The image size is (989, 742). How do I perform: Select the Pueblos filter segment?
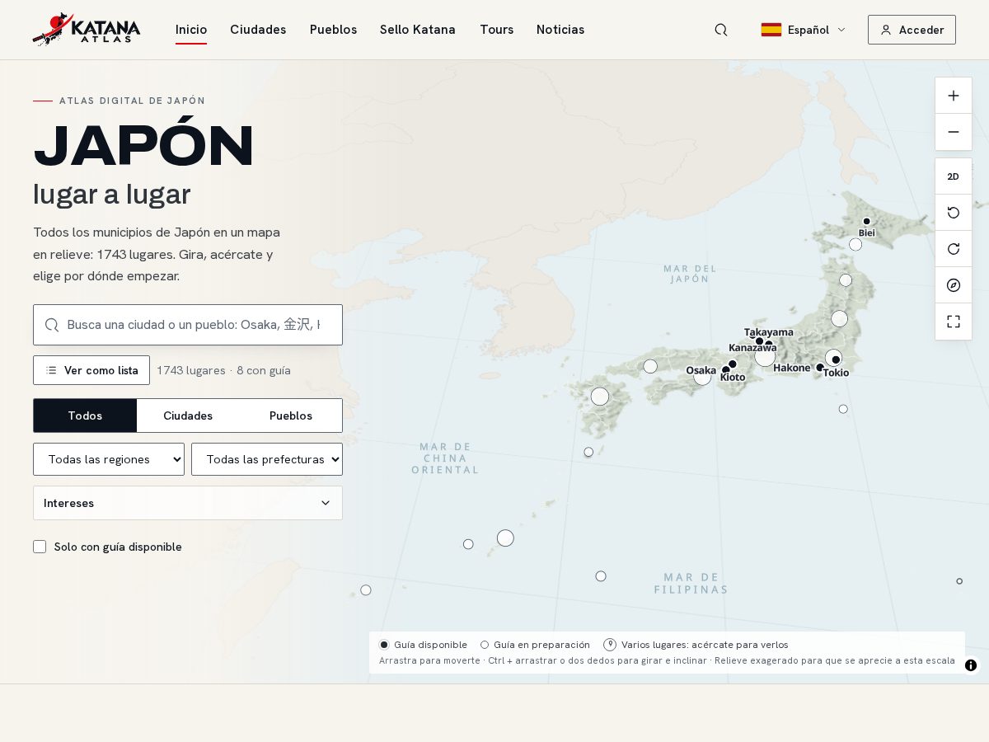click(x=291, y=416)
